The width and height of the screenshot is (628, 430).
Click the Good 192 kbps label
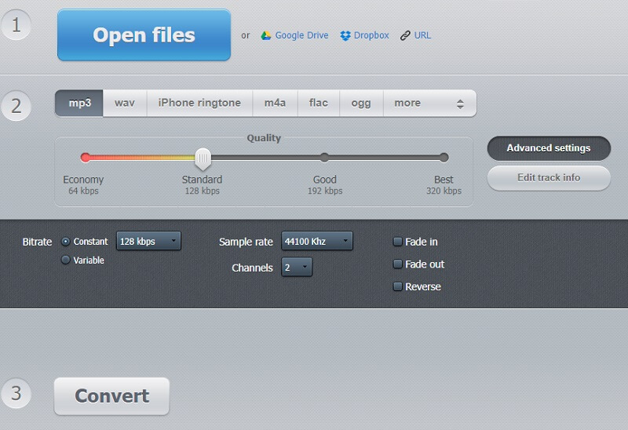point(325,185)
